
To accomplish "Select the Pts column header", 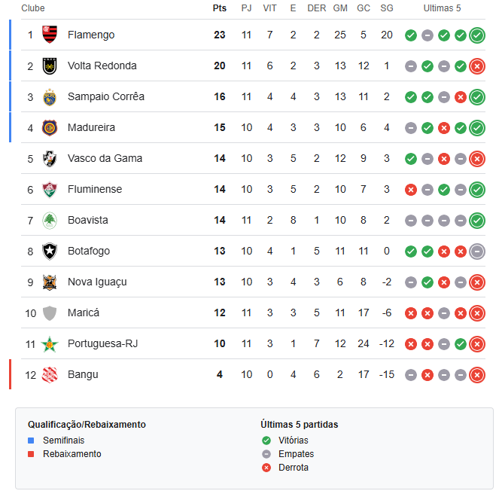I will pyautogui.click(x=220, y=8).
